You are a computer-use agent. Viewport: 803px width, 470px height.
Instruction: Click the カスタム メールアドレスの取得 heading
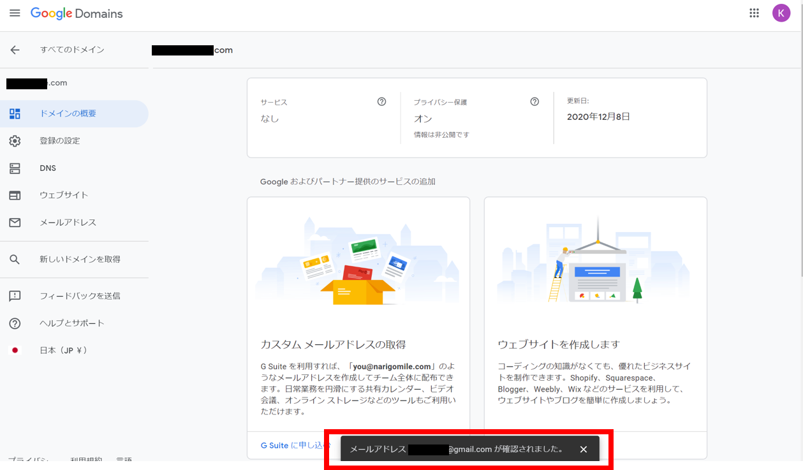click(334, 344)
